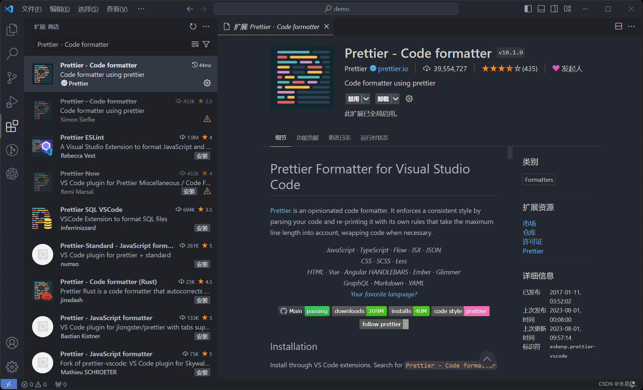Go forward in navigation history
The width and height of the screenshot is (643, 390).
(x=203, y=9)
